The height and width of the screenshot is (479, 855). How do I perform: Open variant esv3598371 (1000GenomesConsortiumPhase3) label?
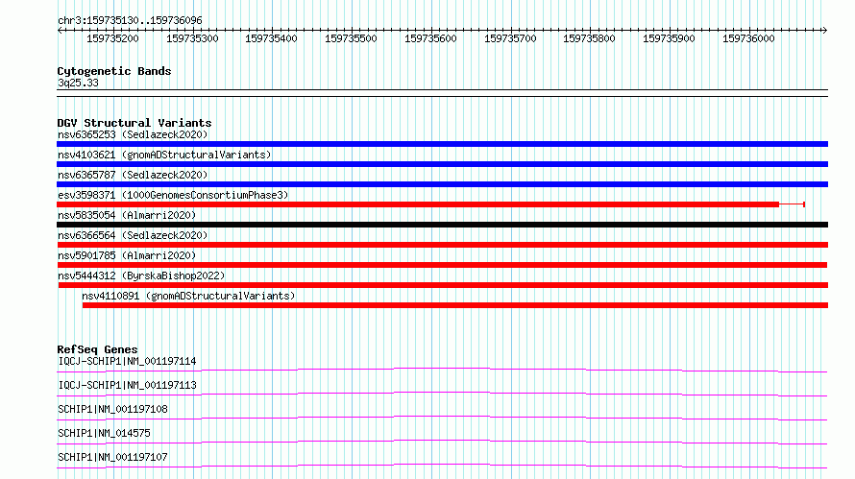click(173, 195)
